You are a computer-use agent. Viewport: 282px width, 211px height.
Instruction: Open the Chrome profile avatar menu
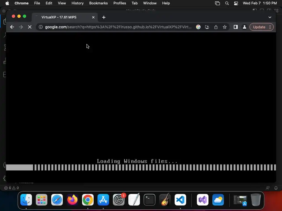[245, 27]
